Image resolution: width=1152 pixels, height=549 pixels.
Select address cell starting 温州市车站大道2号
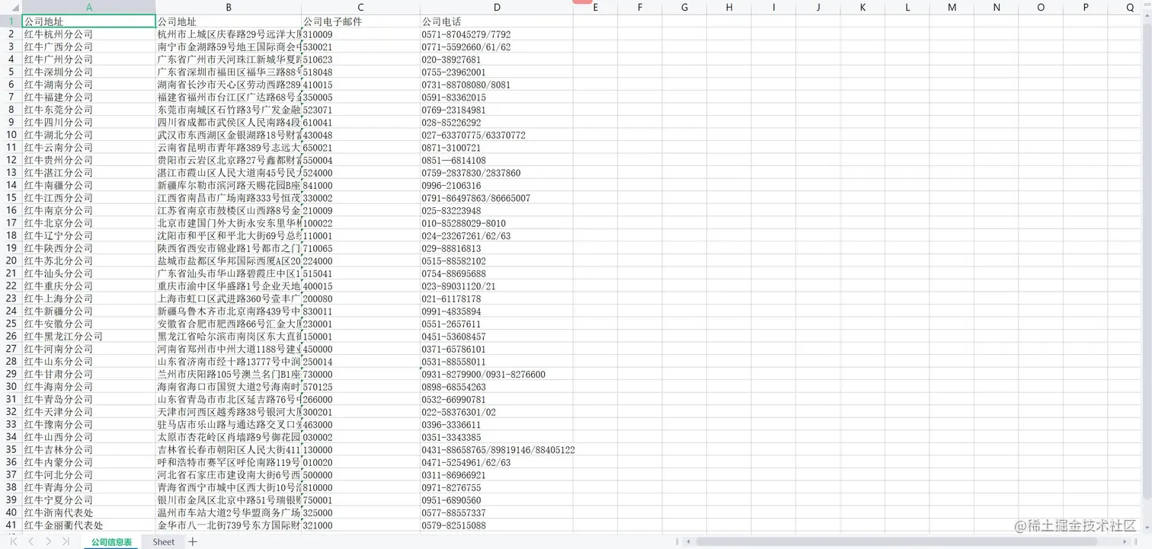229,512
